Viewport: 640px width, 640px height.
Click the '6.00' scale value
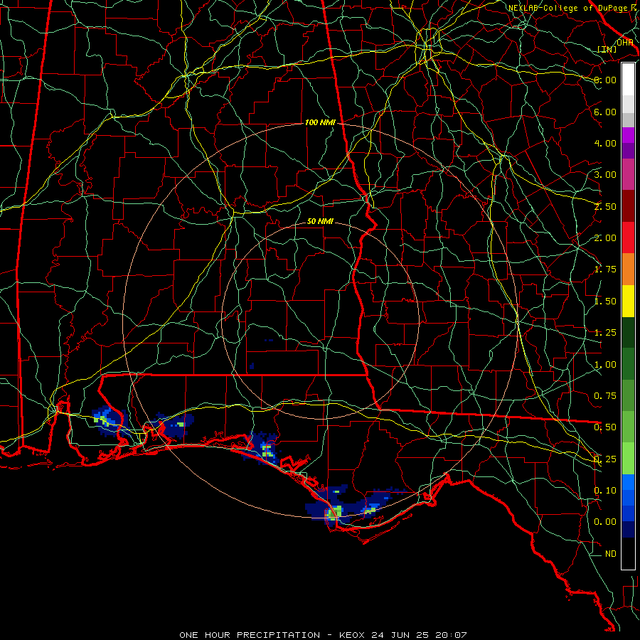[x=605, y=112]
